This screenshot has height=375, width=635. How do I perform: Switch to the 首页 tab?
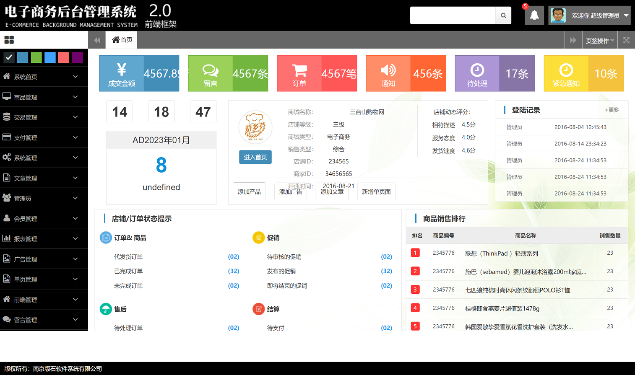[x=122, y=40]
